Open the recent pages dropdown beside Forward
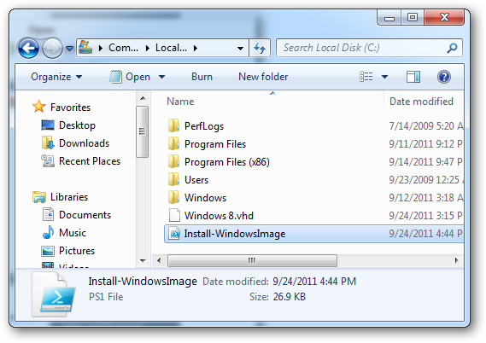The height and width of the screenshot is (343, 486). click(70, 49)
